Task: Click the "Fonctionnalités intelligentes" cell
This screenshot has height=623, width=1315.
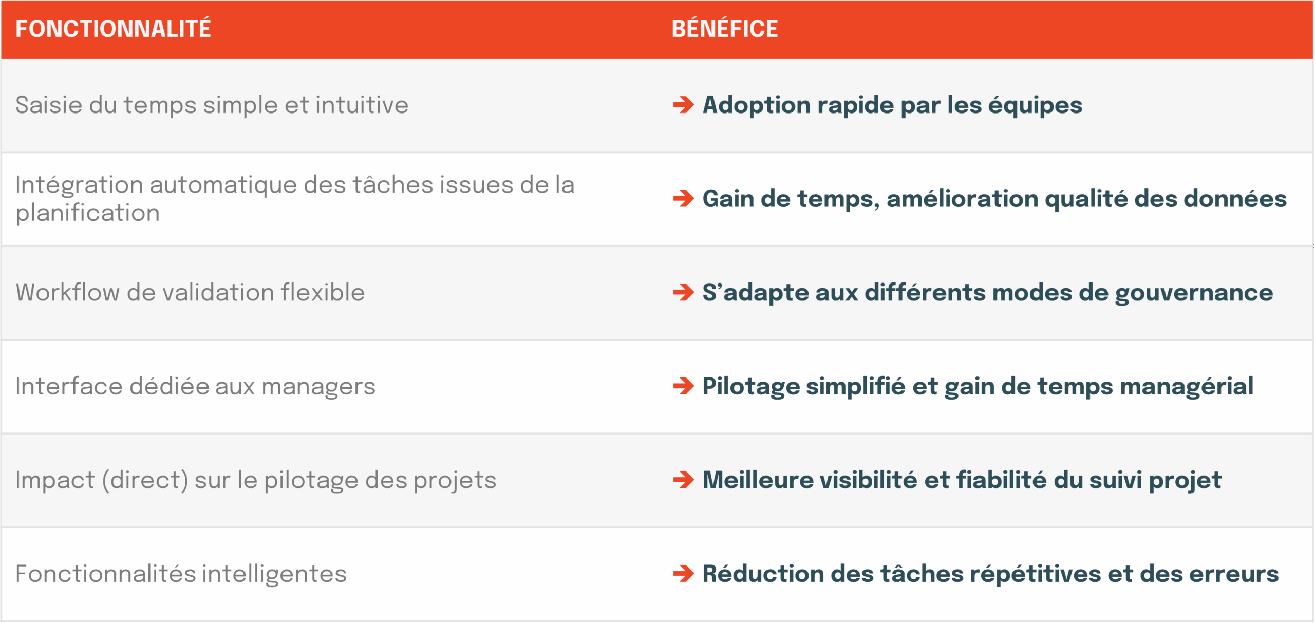Action: pyautogui.click(x=181, y=573)
